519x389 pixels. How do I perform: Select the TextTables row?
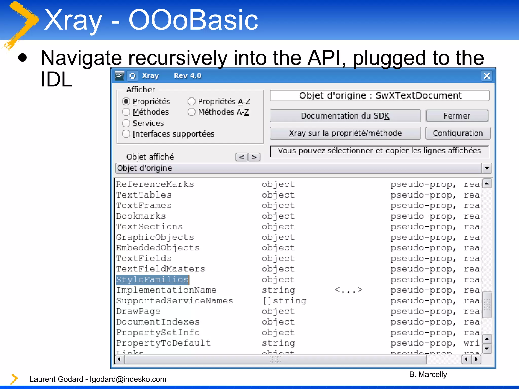(298, 195)
